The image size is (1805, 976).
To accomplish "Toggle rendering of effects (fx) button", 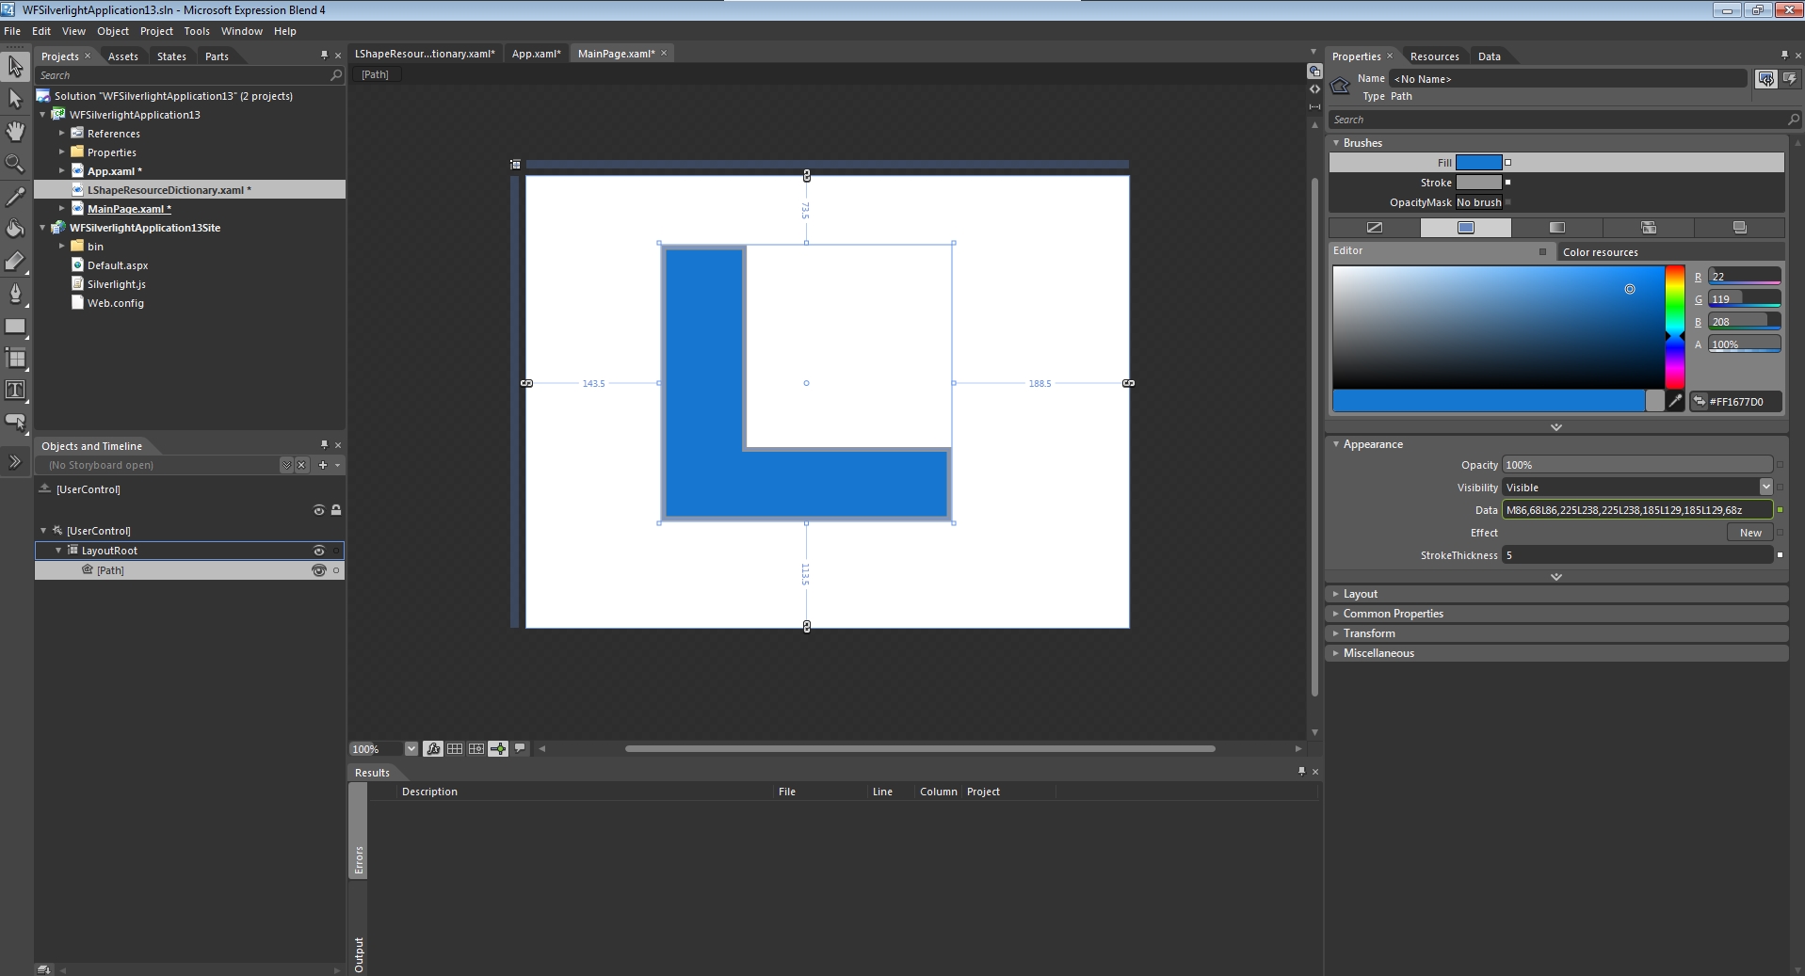I will 433,748.
